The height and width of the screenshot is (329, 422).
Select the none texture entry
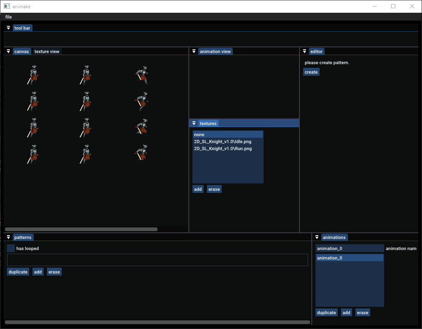[228, 134]
